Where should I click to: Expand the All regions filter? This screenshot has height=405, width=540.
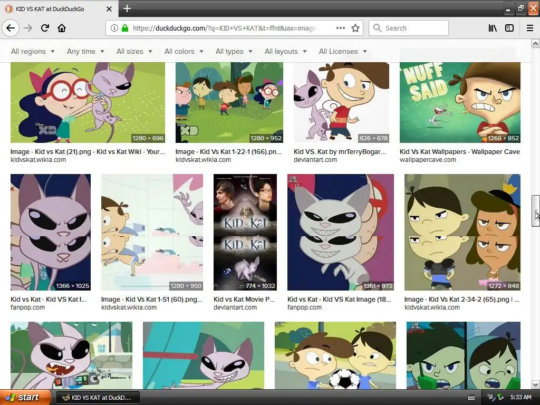(x=33, y=51)
